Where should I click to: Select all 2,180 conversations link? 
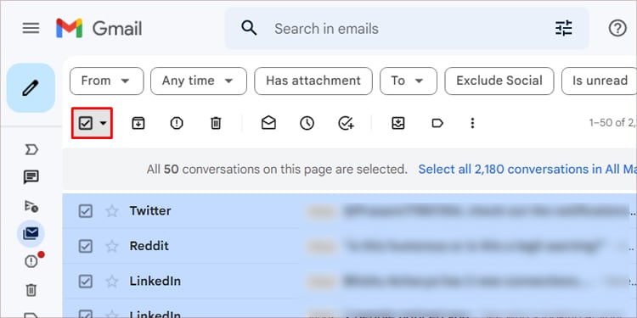pyautogui.click(x=527, y=169)
